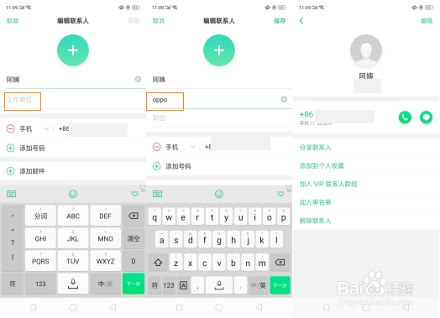Remove the 手机 number in middle screen
The height and width of the screenshot is (318, 440).
tap(156, 147)
